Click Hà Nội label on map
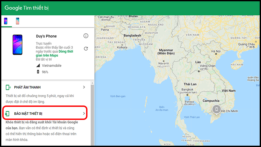 (x=216, y=51)
